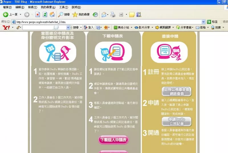Open the History clock icon
This screenshot has width=228, height=153.
click(95, 14)
